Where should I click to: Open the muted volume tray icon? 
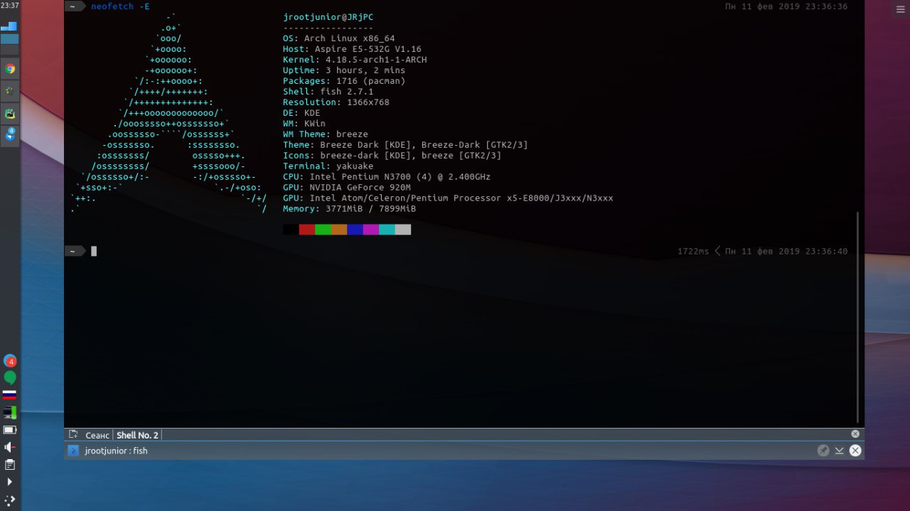point(10,447)
